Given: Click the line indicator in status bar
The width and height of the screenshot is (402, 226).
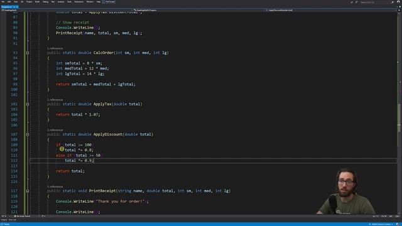Looking at the screenshot, I should click(376, 216).
